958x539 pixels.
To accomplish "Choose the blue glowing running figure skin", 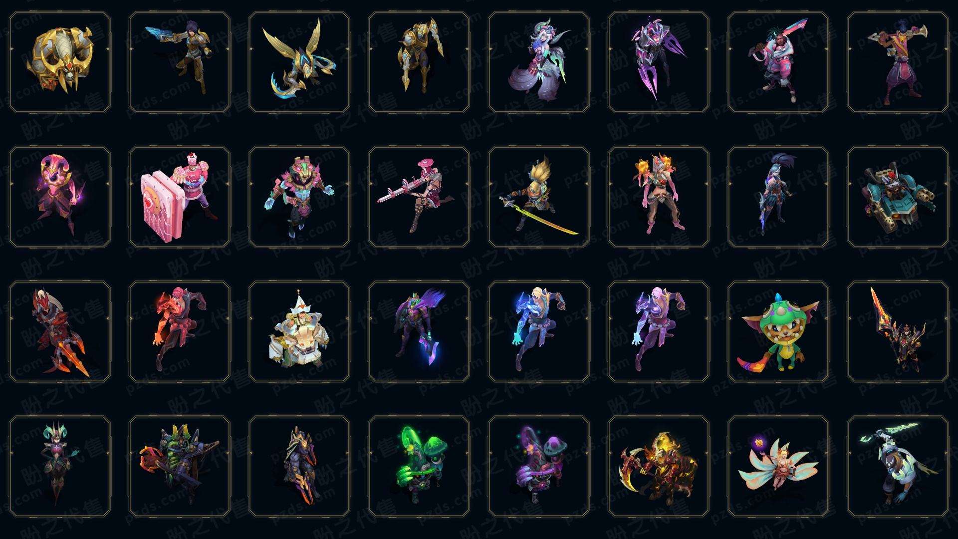I will tap(539, 332).
